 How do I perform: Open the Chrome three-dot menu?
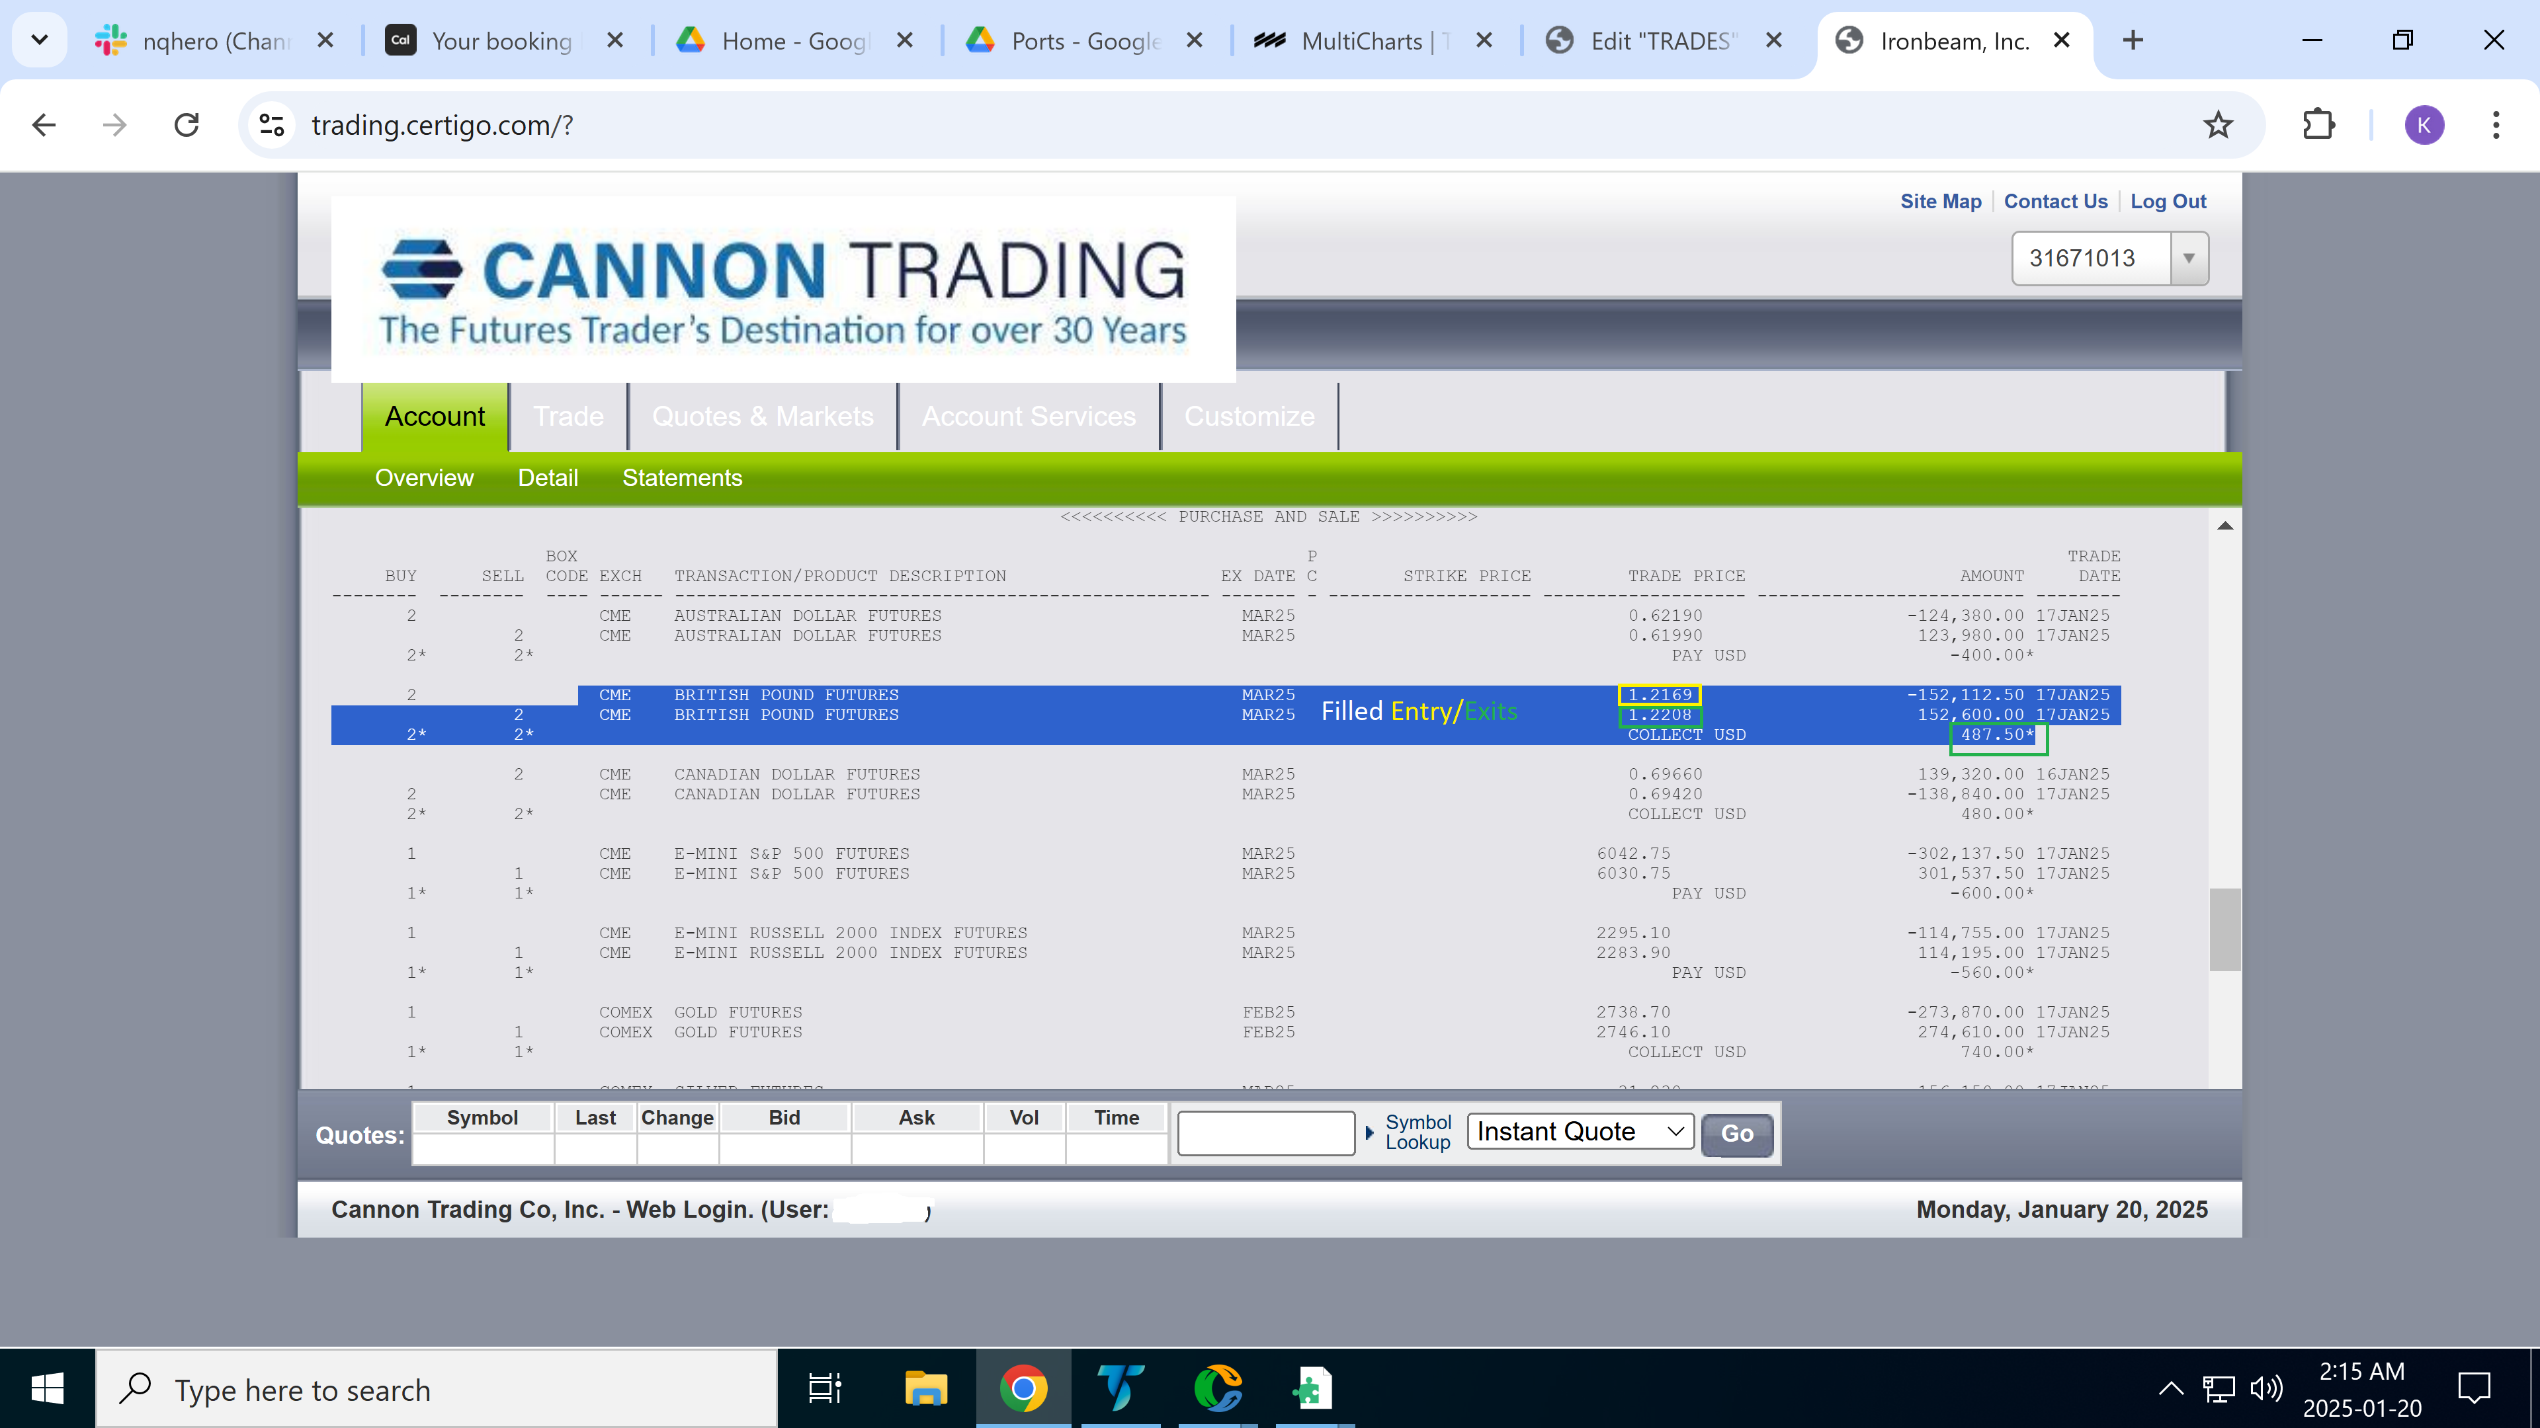(x=2496, y=125)
